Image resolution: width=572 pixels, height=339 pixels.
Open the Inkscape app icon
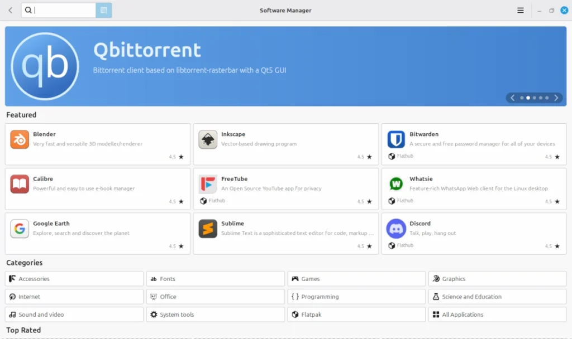[x=208, y=139]
